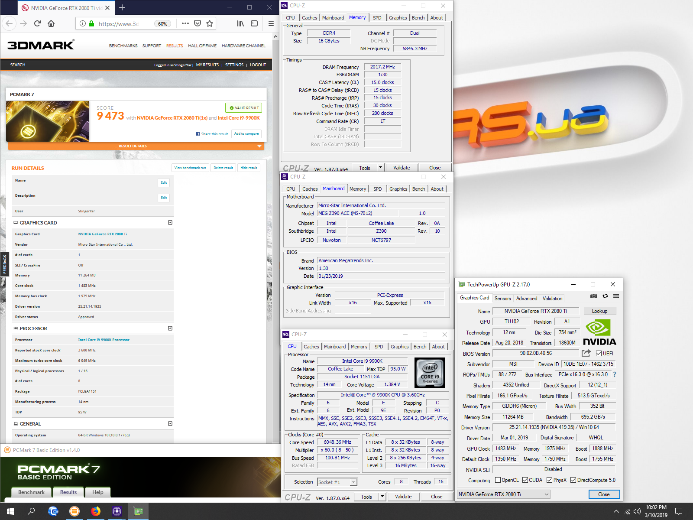Click the CPU-Z taskbar icon
This screenshot has height=520, width=693.
[x=117, y=511]
